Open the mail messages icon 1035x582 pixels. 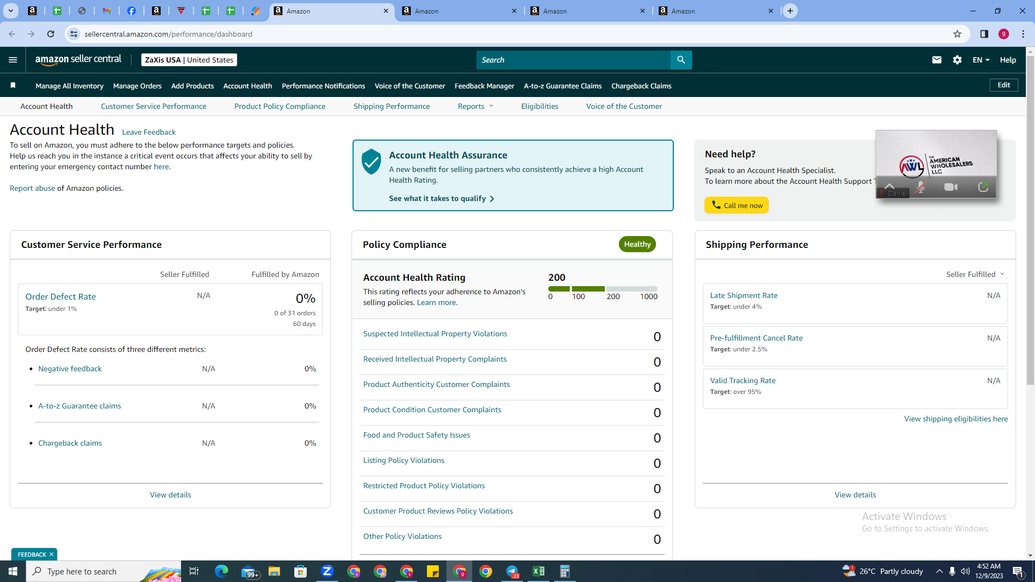[937, 60]
